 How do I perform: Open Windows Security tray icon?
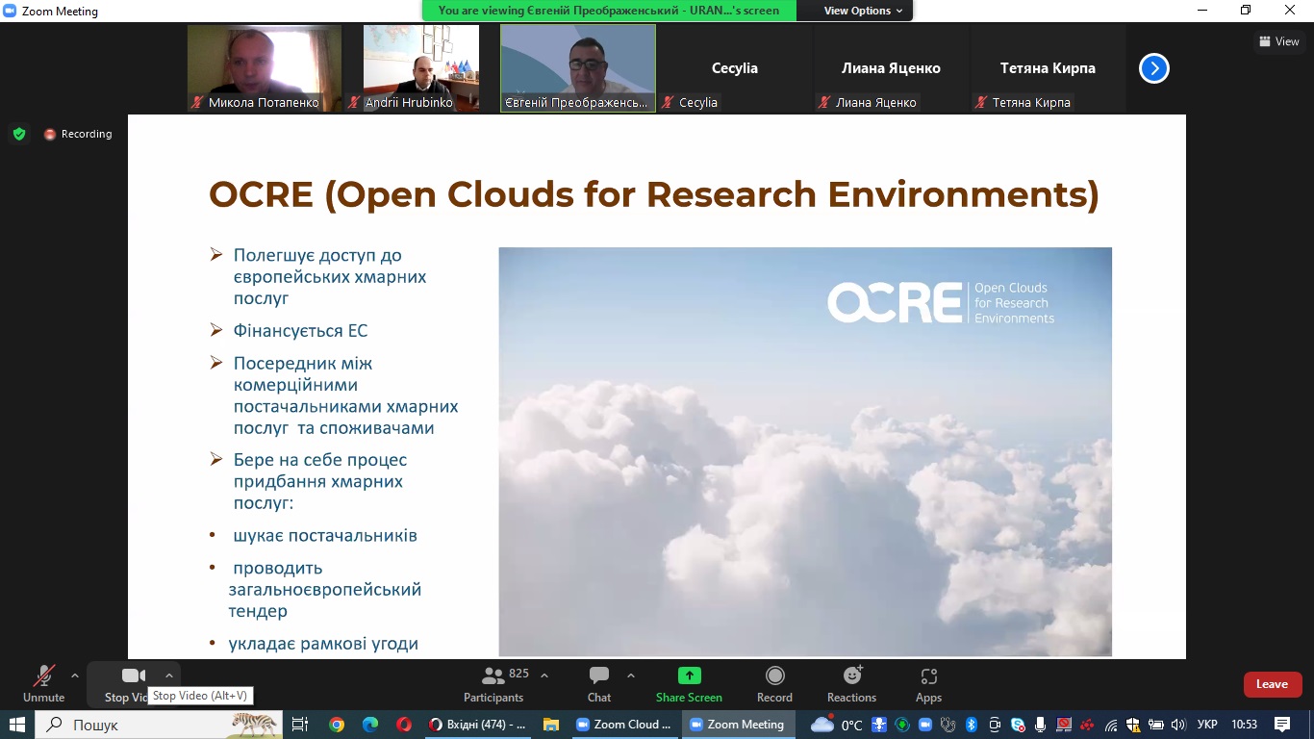1133,725
